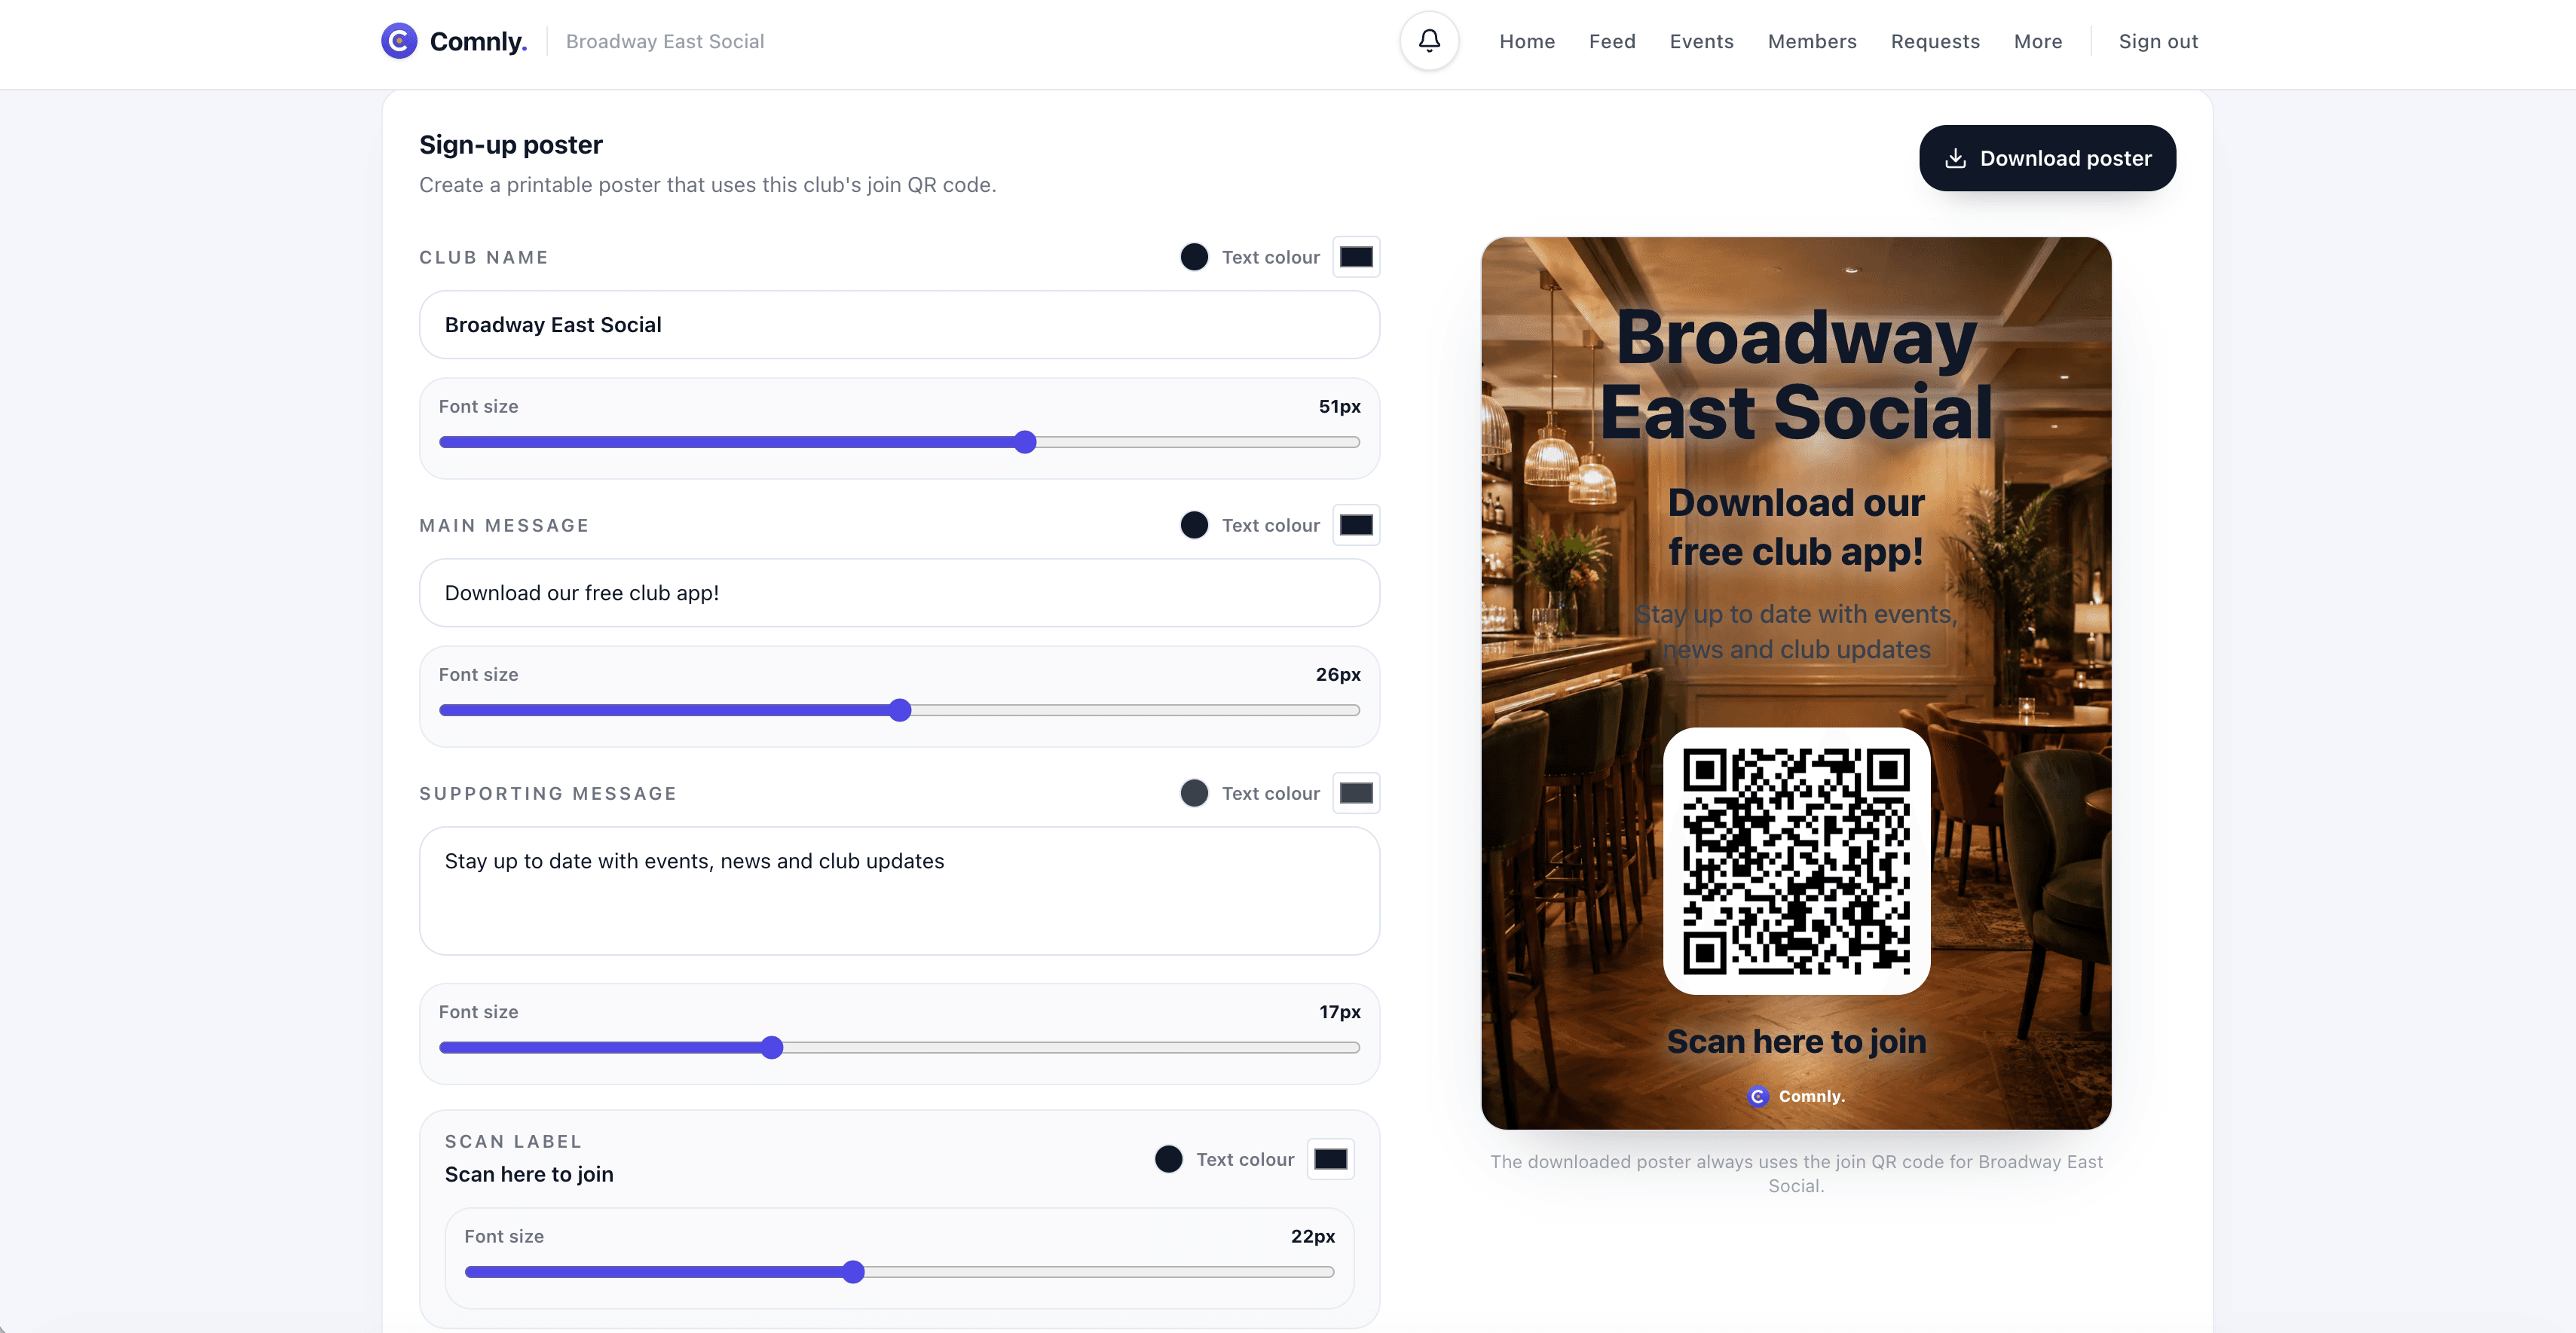The height and width of the screenshot is (1333, 2576).
Task: Click the poster's 'Download our free club app!' text
Action: pos(1796,526)
